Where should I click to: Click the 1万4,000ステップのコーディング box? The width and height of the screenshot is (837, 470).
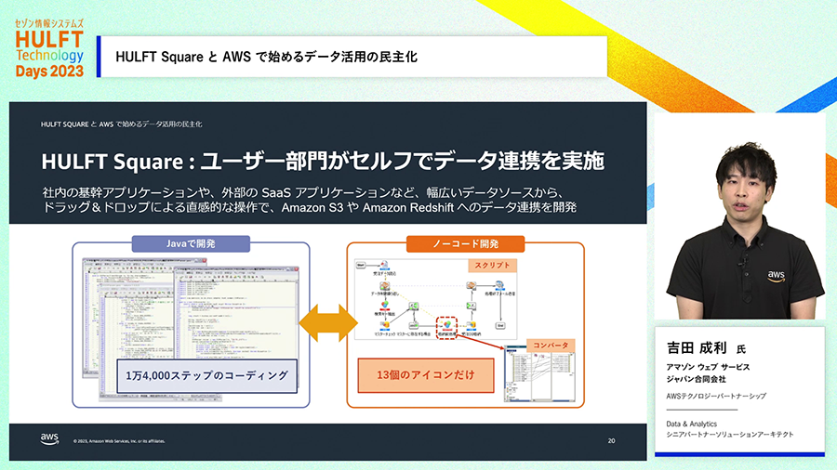[207, 377]
